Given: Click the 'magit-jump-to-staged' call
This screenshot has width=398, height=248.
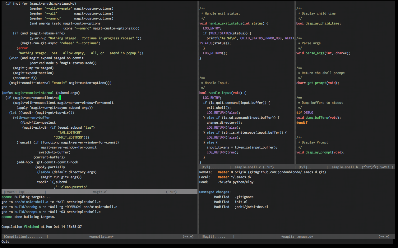Looking at the screenshot, I should tap(33, 68).
